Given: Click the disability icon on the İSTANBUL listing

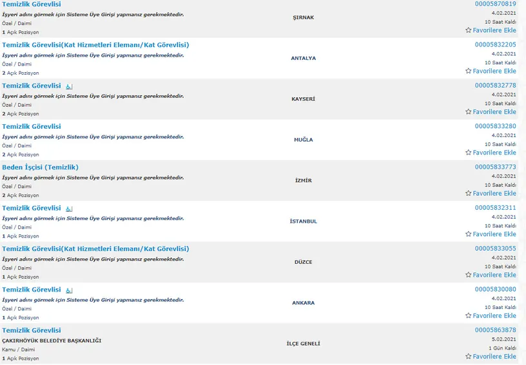Looking at the screenshot, I should click(x=70, y=209).
